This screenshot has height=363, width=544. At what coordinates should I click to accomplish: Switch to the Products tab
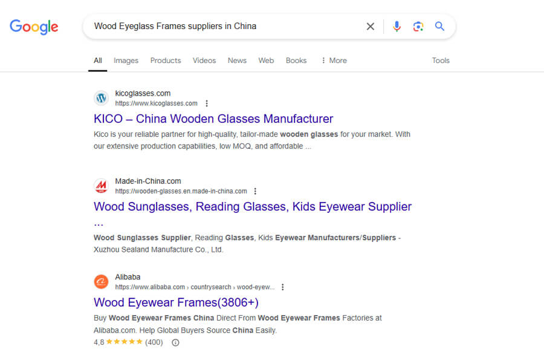click(166, 60)
